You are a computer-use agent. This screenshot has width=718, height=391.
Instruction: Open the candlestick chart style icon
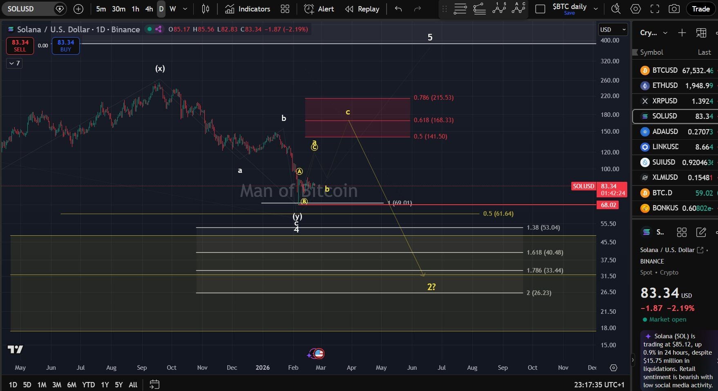206,9
